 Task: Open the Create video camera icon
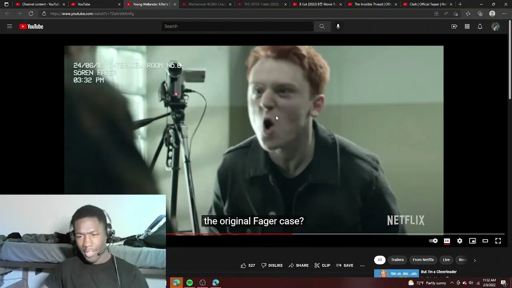[454, 26]
